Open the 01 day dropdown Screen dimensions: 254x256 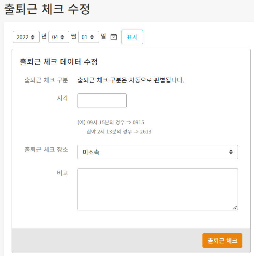coord(88,37)
